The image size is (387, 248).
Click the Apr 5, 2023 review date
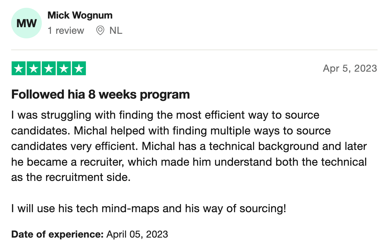click(x=350, y=68)
